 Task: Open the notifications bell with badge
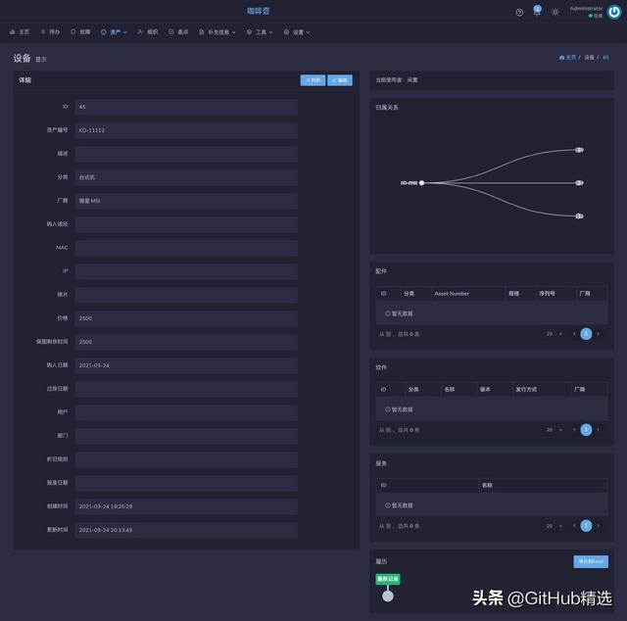537,11
